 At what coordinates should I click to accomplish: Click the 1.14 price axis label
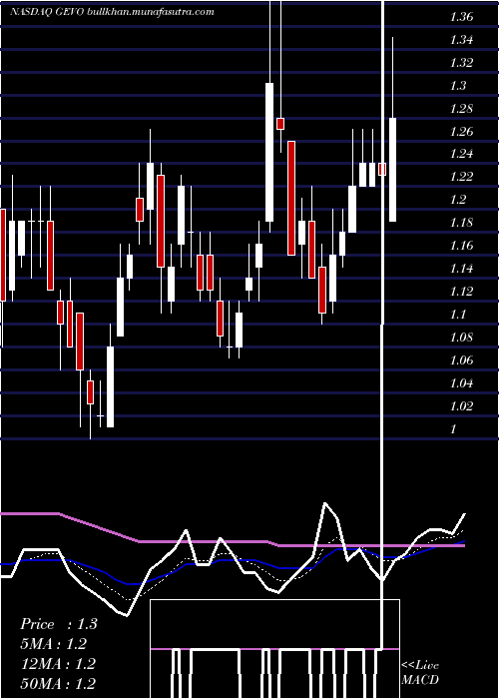tap(461, 269)
